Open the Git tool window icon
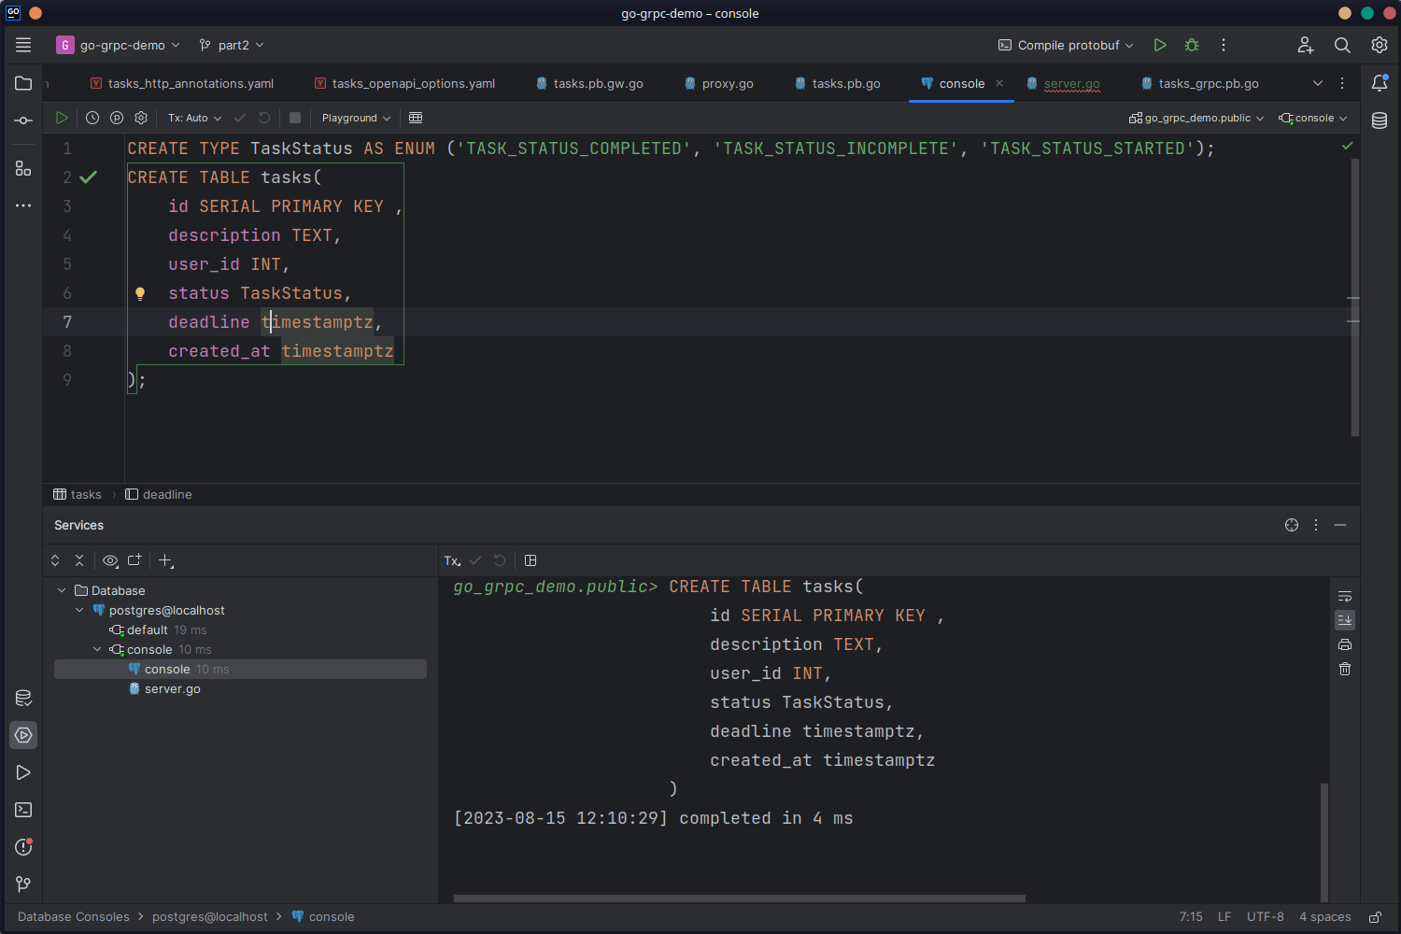The width and height of the screenshot is (1401, 934). (x=23, y=884)
